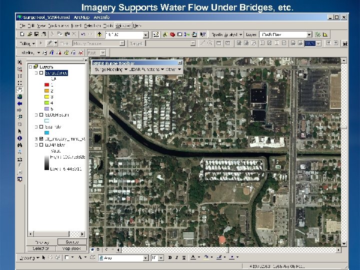Open the Spatial Analyst dropdown menu
Image resolution: width=360 pixels, height=270 pixels.
coord(226,34)
